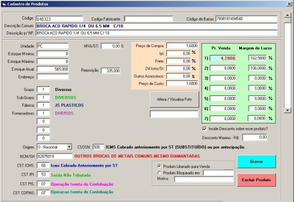The width and height of the screenshot is (294, 202).
Task: Click the Desconto Maximo R$ field
Action: click(255, 137)
